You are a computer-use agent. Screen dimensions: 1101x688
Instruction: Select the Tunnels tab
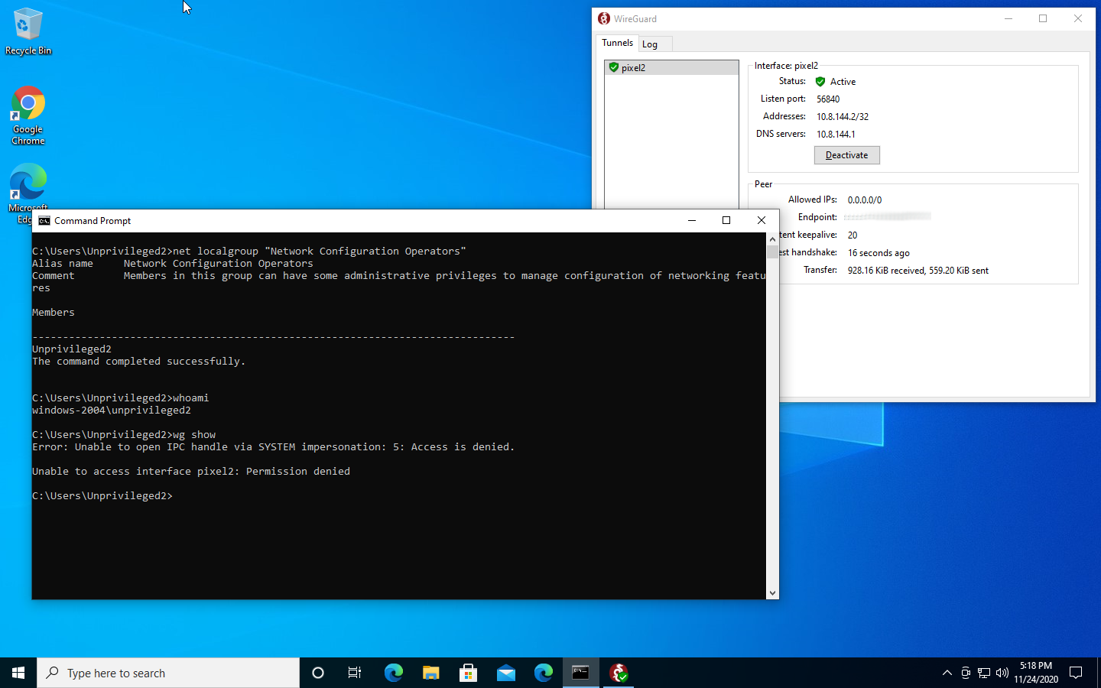[617, 43]
